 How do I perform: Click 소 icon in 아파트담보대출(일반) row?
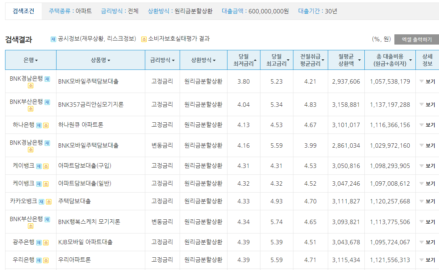click(x=46, y=184)
